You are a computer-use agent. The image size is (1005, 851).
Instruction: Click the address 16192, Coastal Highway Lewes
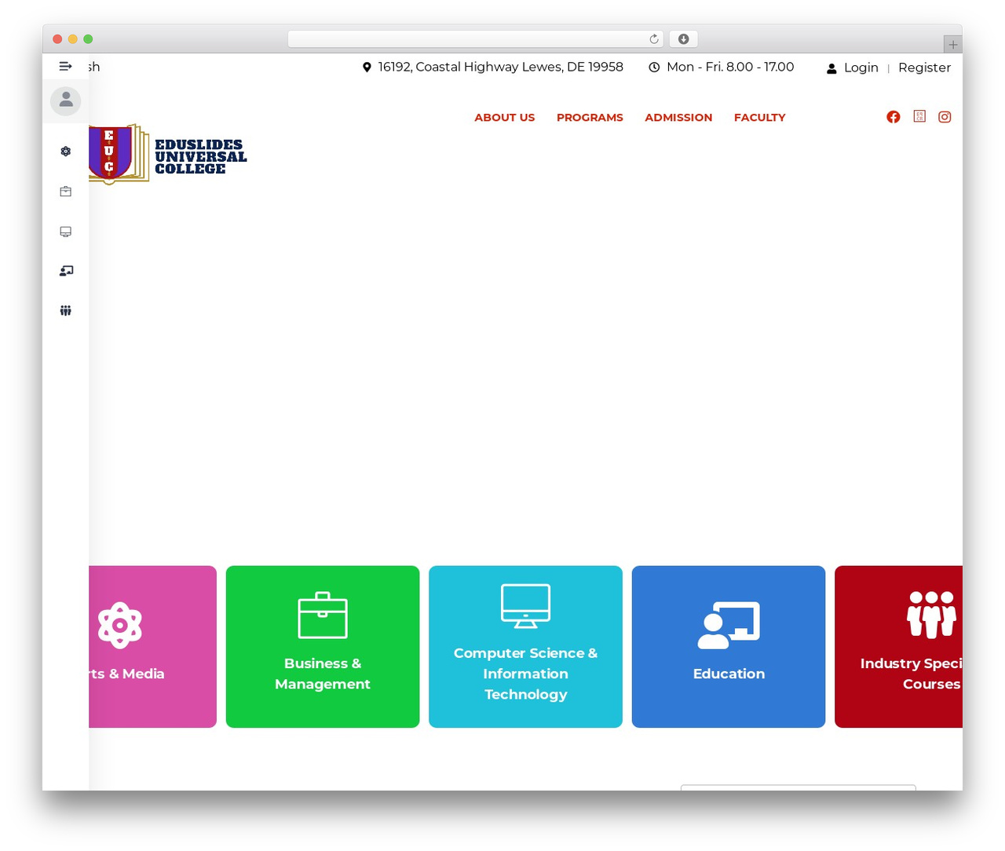(501, 67)
